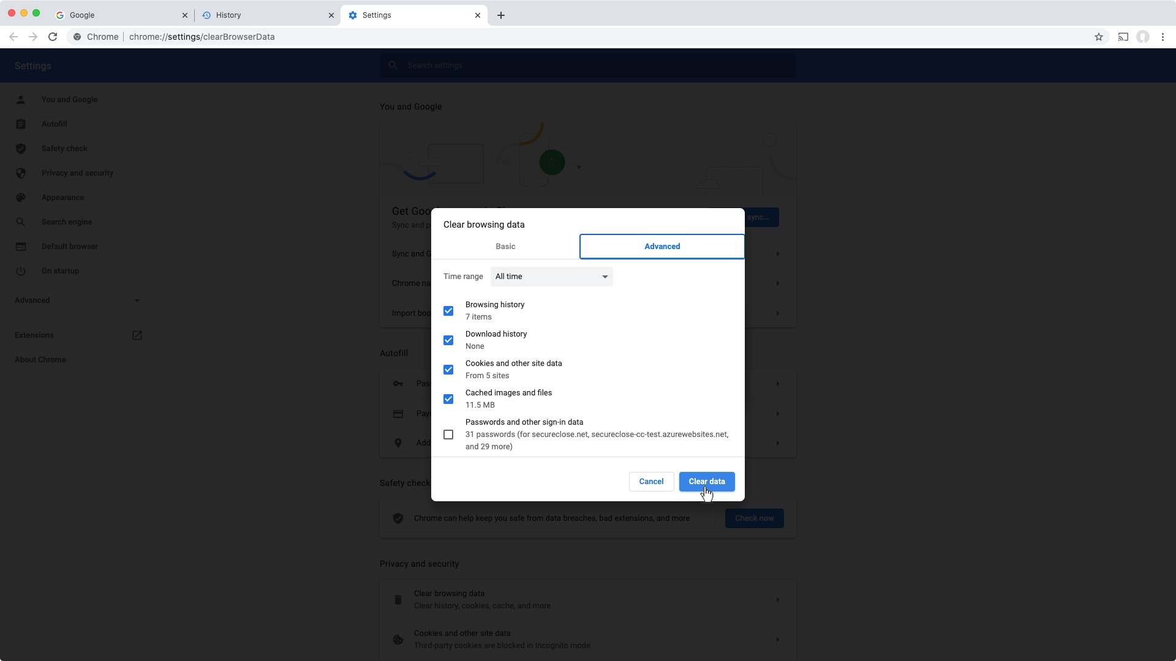Click the Clear data button
Viewport: 1176px width, 661px height.
pyautogui.click(x=707, y=482)
